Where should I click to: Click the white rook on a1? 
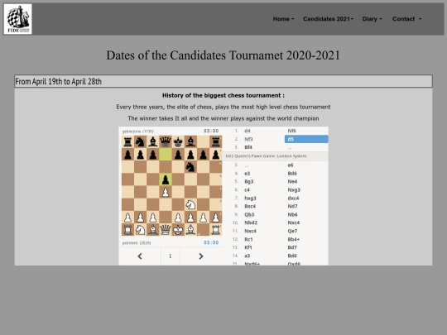127,229
